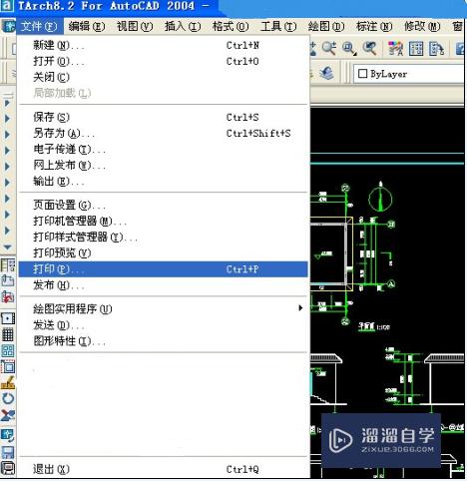
Task: Choose 发布(H)... menu entry
Action: (x=163, y=285)
